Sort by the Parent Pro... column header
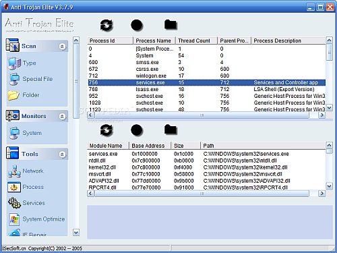 coord(235,40)
